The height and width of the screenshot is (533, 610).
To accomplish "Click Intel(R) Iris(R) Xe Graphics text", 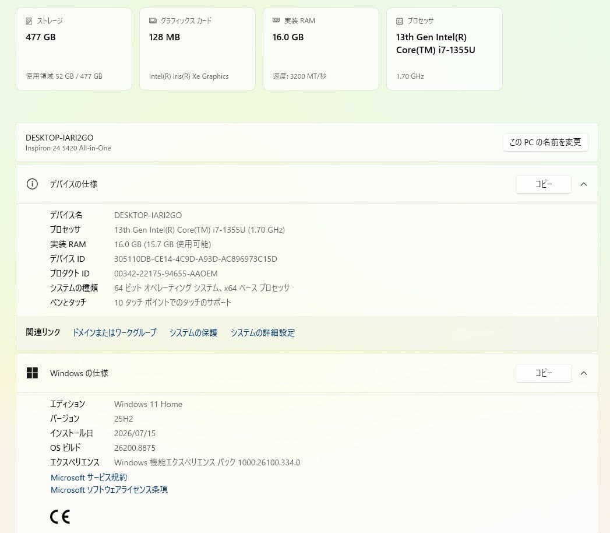I will tap(189, 76).
